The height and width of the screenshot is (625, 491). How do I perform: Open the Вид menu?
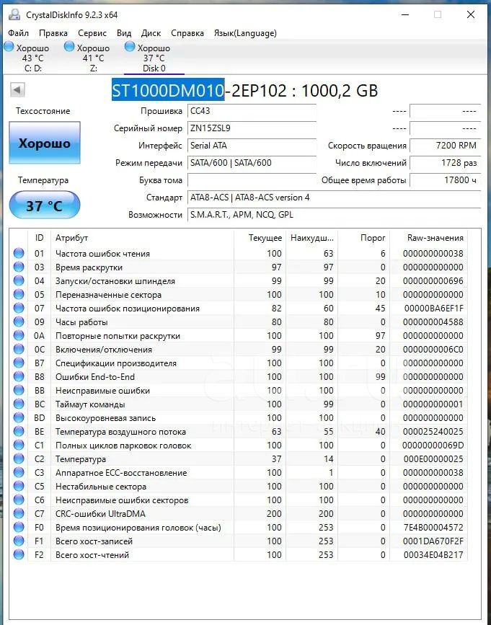124,33
